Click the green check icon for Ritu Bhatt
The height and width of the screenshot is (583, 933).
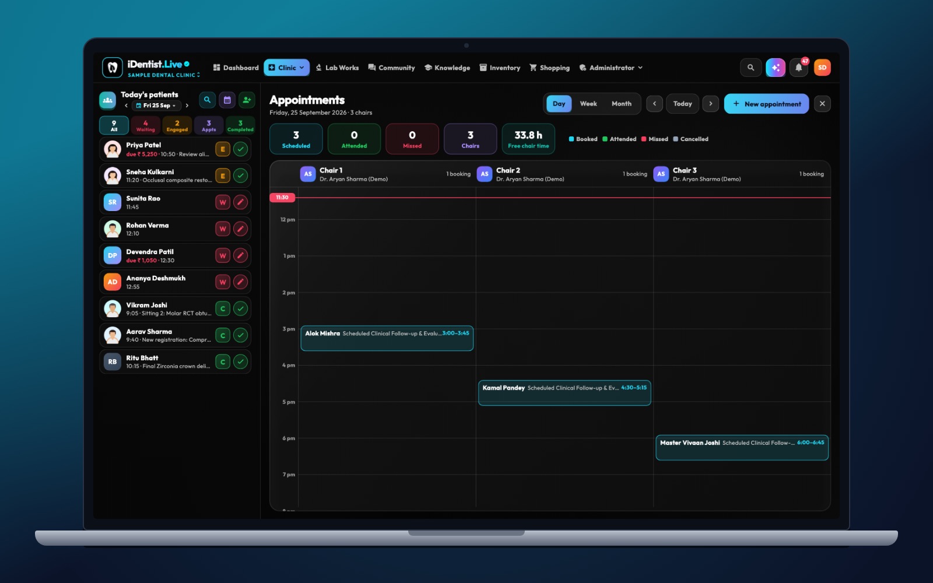[240, 362]
